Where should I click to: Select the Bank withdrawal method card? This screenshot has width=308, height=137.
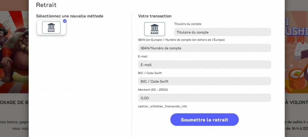coord(51,28)
